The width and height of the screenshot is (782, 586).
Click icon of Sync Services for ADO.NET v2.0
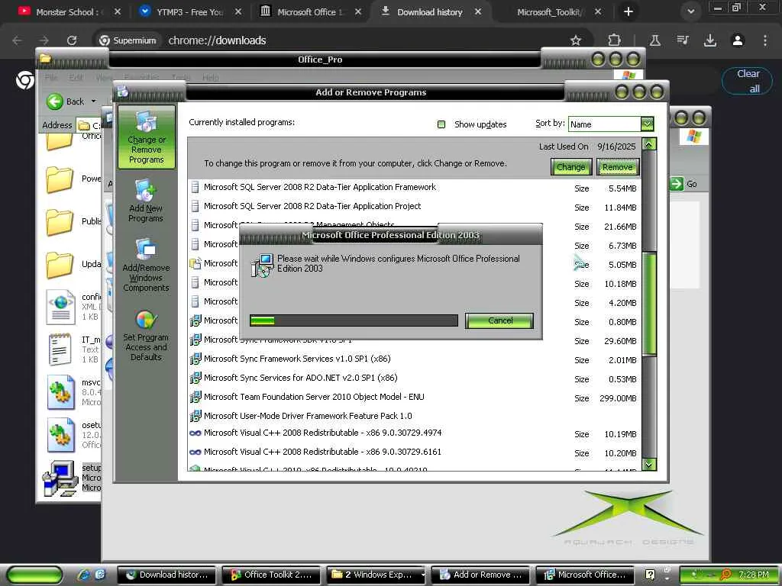(x=195, y=378)
